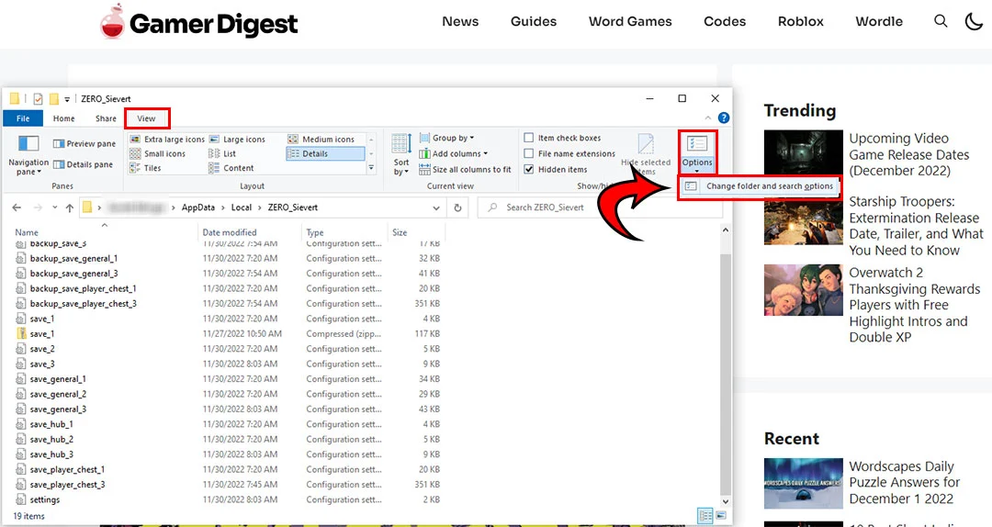Open Roblox site link
This screenshot has height=527, width=992.
tap(800, 21)
